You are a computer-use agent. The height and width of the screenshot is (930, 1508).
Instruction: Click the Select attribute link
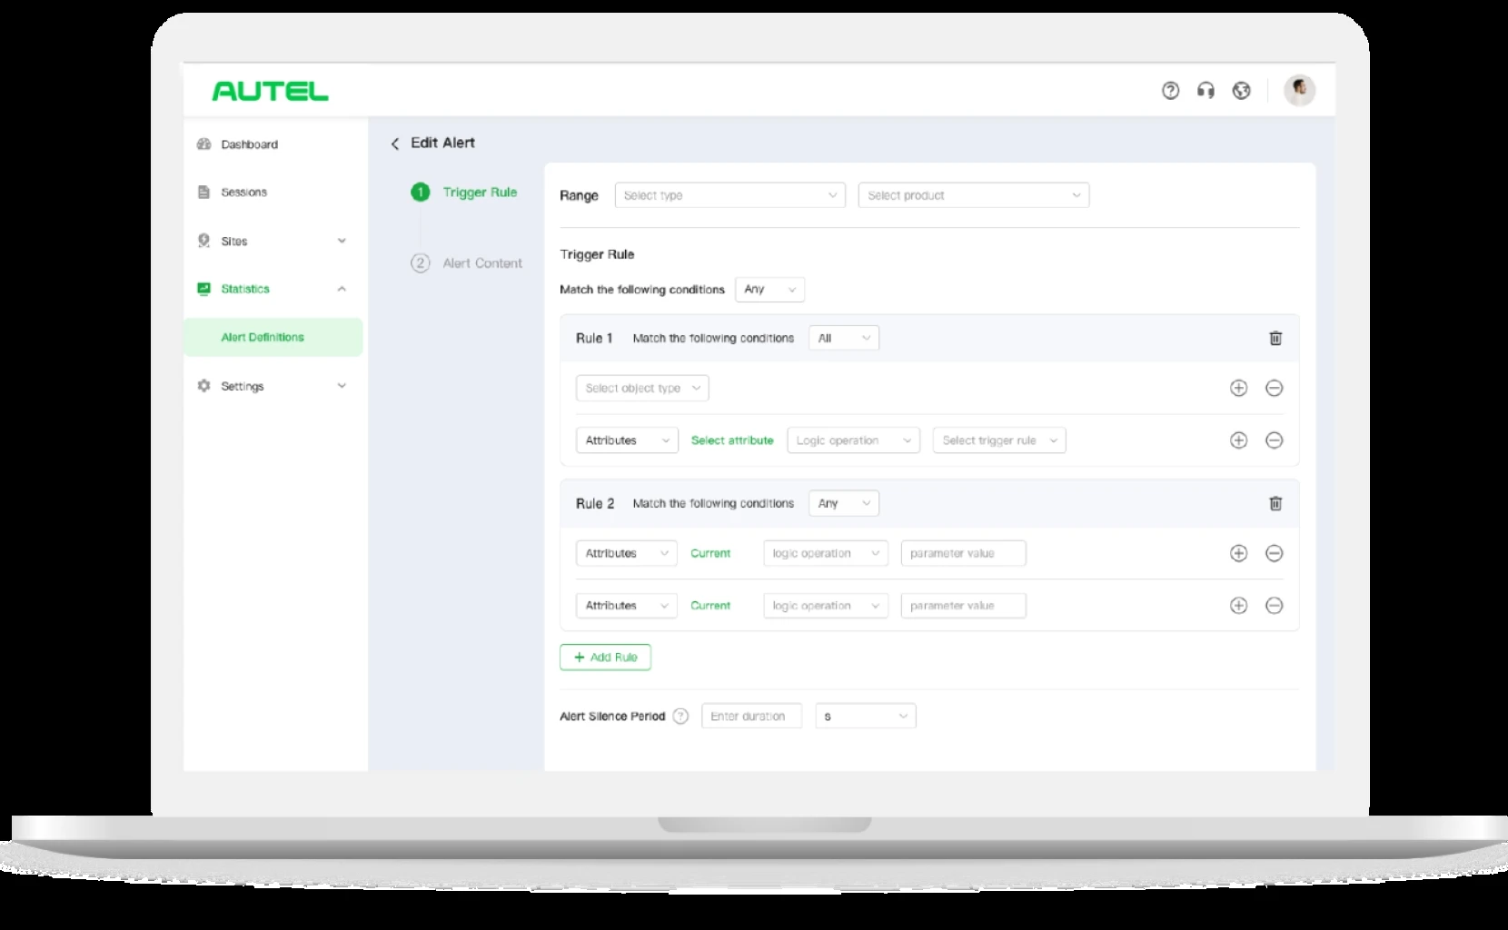click(x=732, y=440)
